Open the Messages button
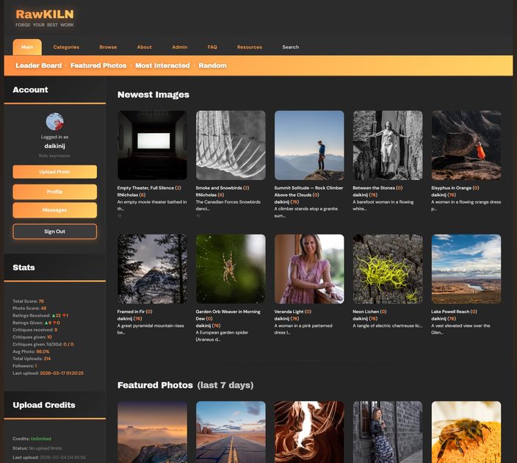The width and height of the screenshot is (517, 463). (55, 210)
